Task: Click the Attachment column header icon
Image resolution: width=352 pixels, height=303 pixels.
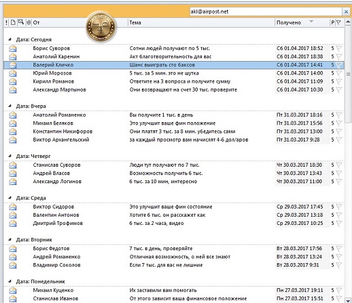Action: click(29, 22)
